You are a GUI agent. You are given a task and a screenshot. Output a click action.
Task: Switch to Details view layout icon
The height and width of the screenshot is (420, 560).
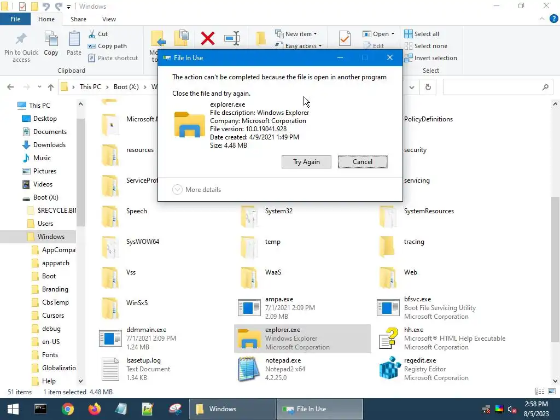(x=540, y=392)
